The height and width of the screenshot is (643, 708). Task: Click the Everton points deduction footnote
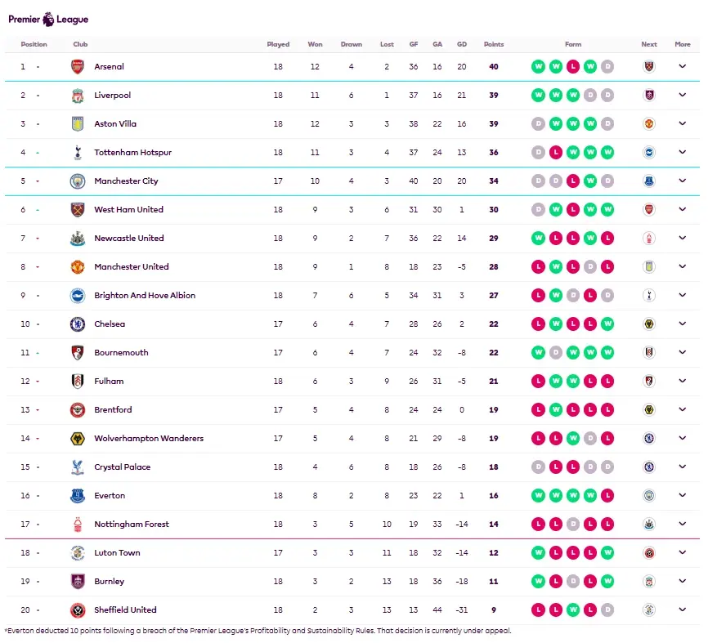[258, 631]
